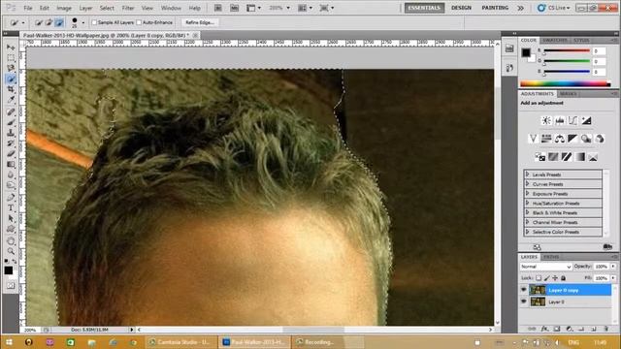Choose Add to Selection mode
The image size is (621, 349).
[49, 22]
